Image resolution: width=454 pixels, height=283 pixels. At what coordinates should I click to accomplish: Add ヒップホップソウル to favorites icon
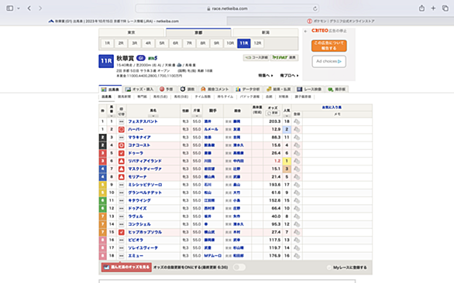297,232
